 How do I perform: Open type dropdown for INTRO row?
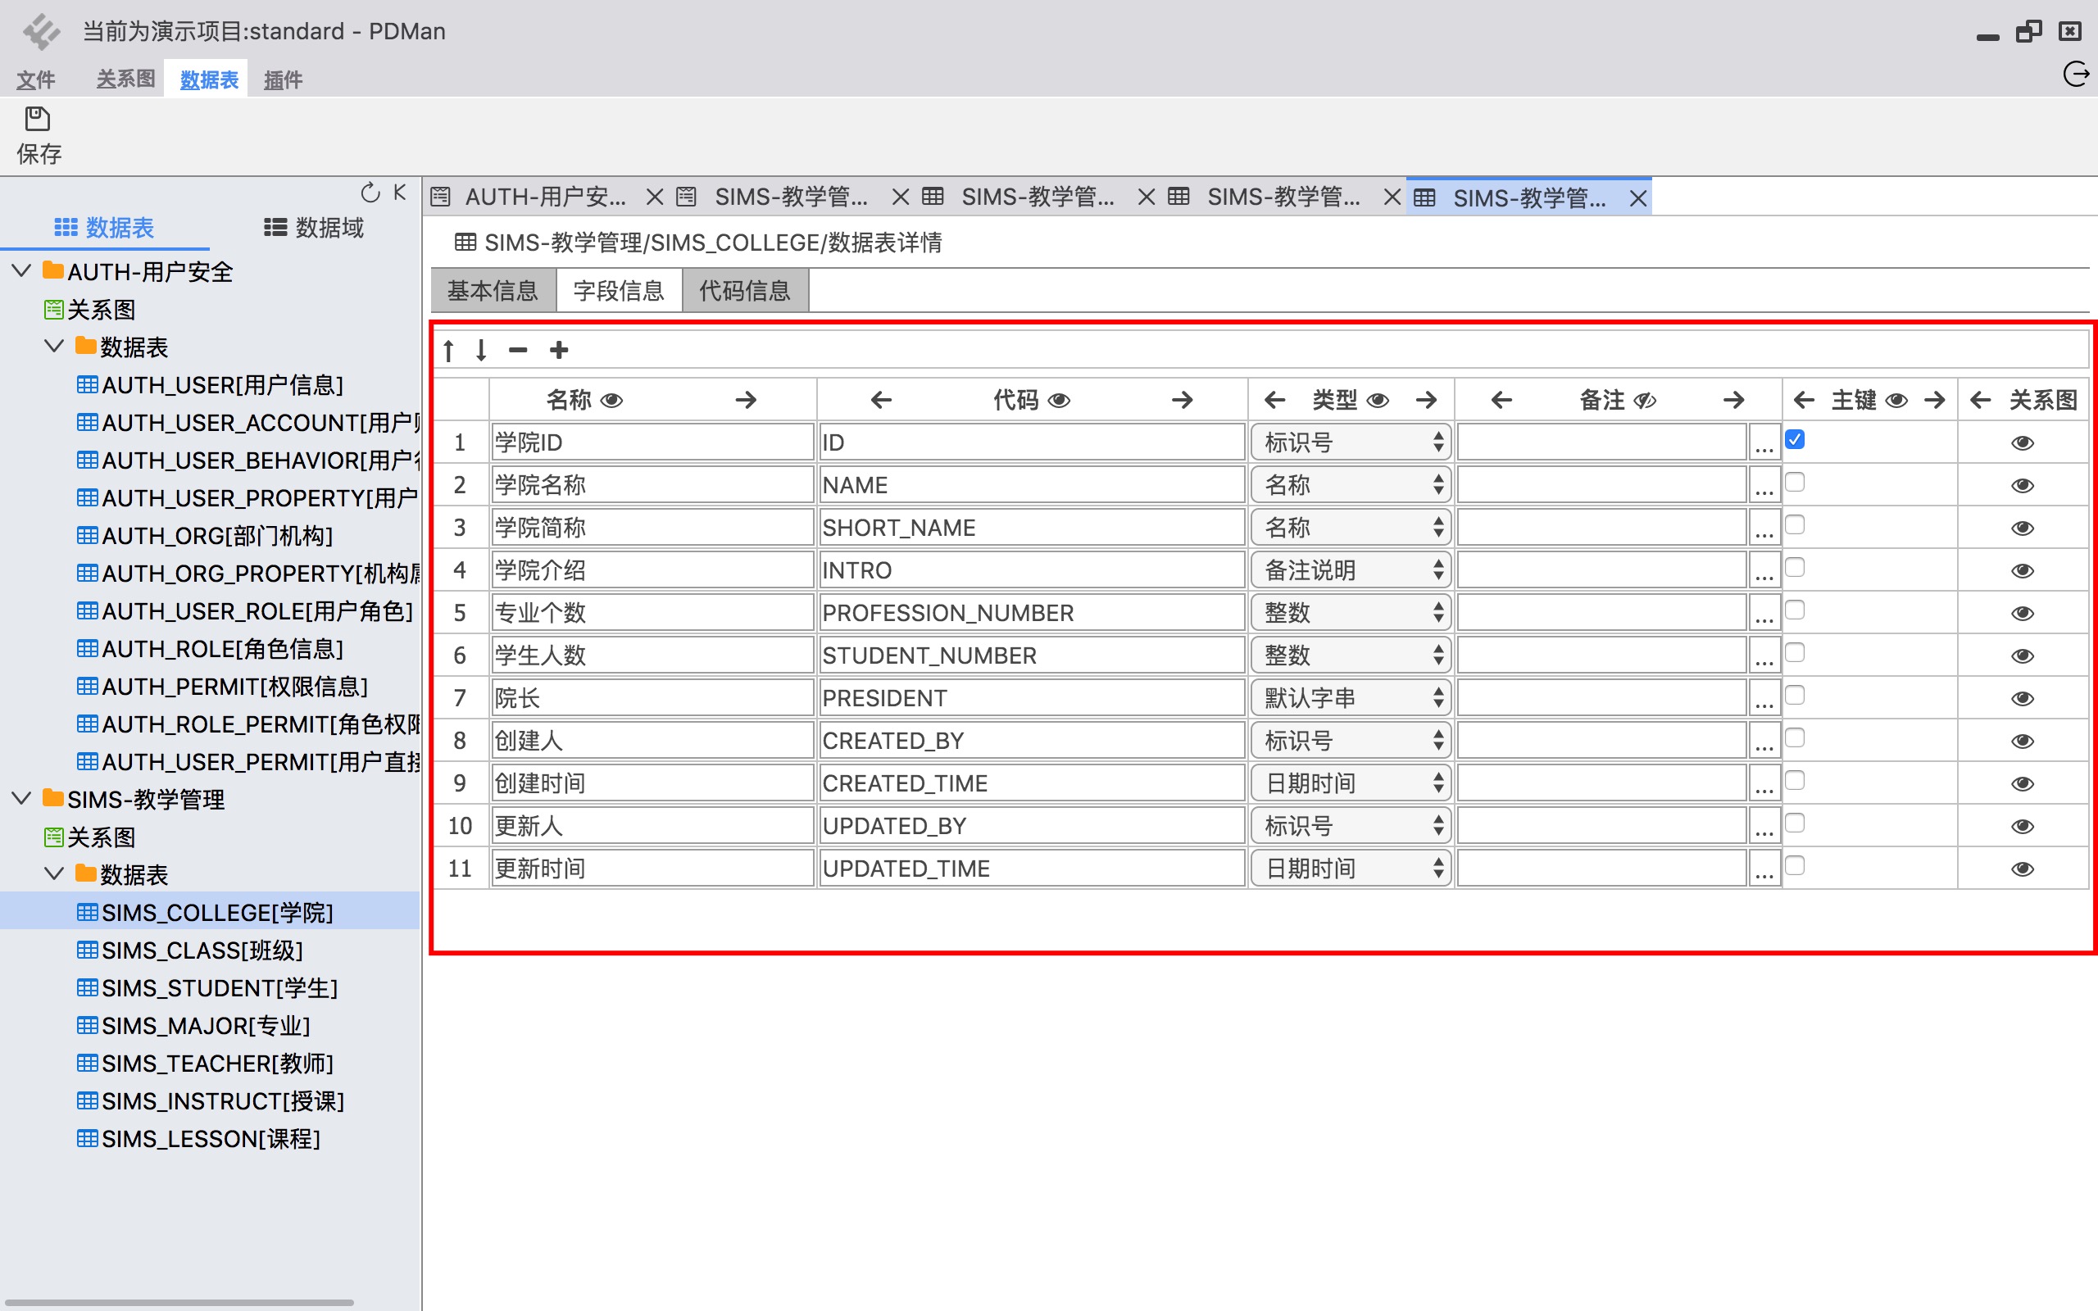pos(1351,570)
